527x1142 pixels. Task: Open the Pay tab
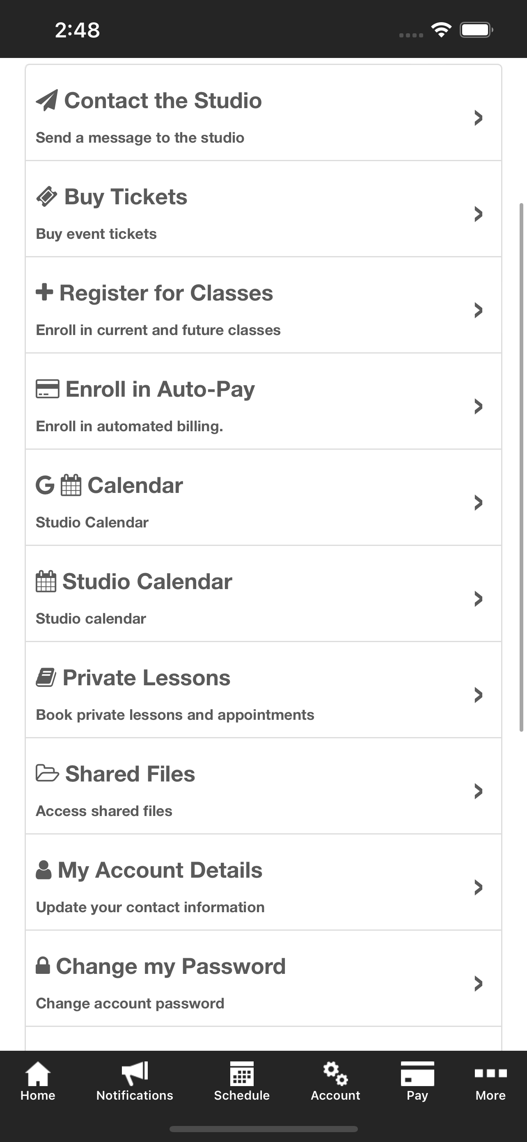pyautogui.click(x=417, y=1082)
